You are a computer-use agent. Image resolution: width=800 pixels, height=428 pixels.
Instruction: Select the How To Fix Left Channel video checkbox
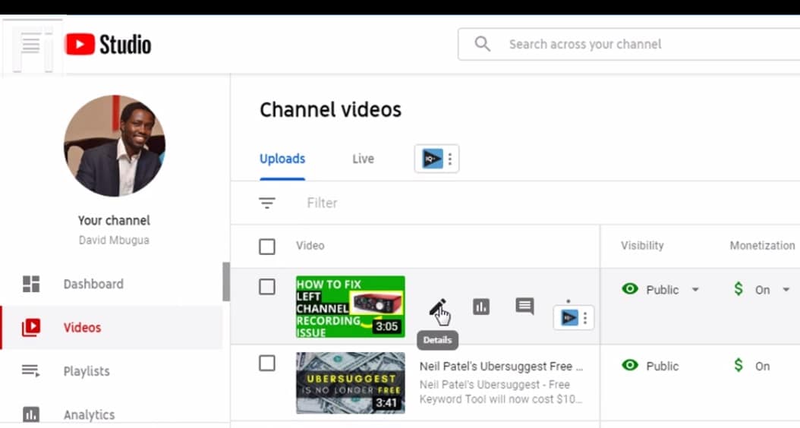[267, 287]
